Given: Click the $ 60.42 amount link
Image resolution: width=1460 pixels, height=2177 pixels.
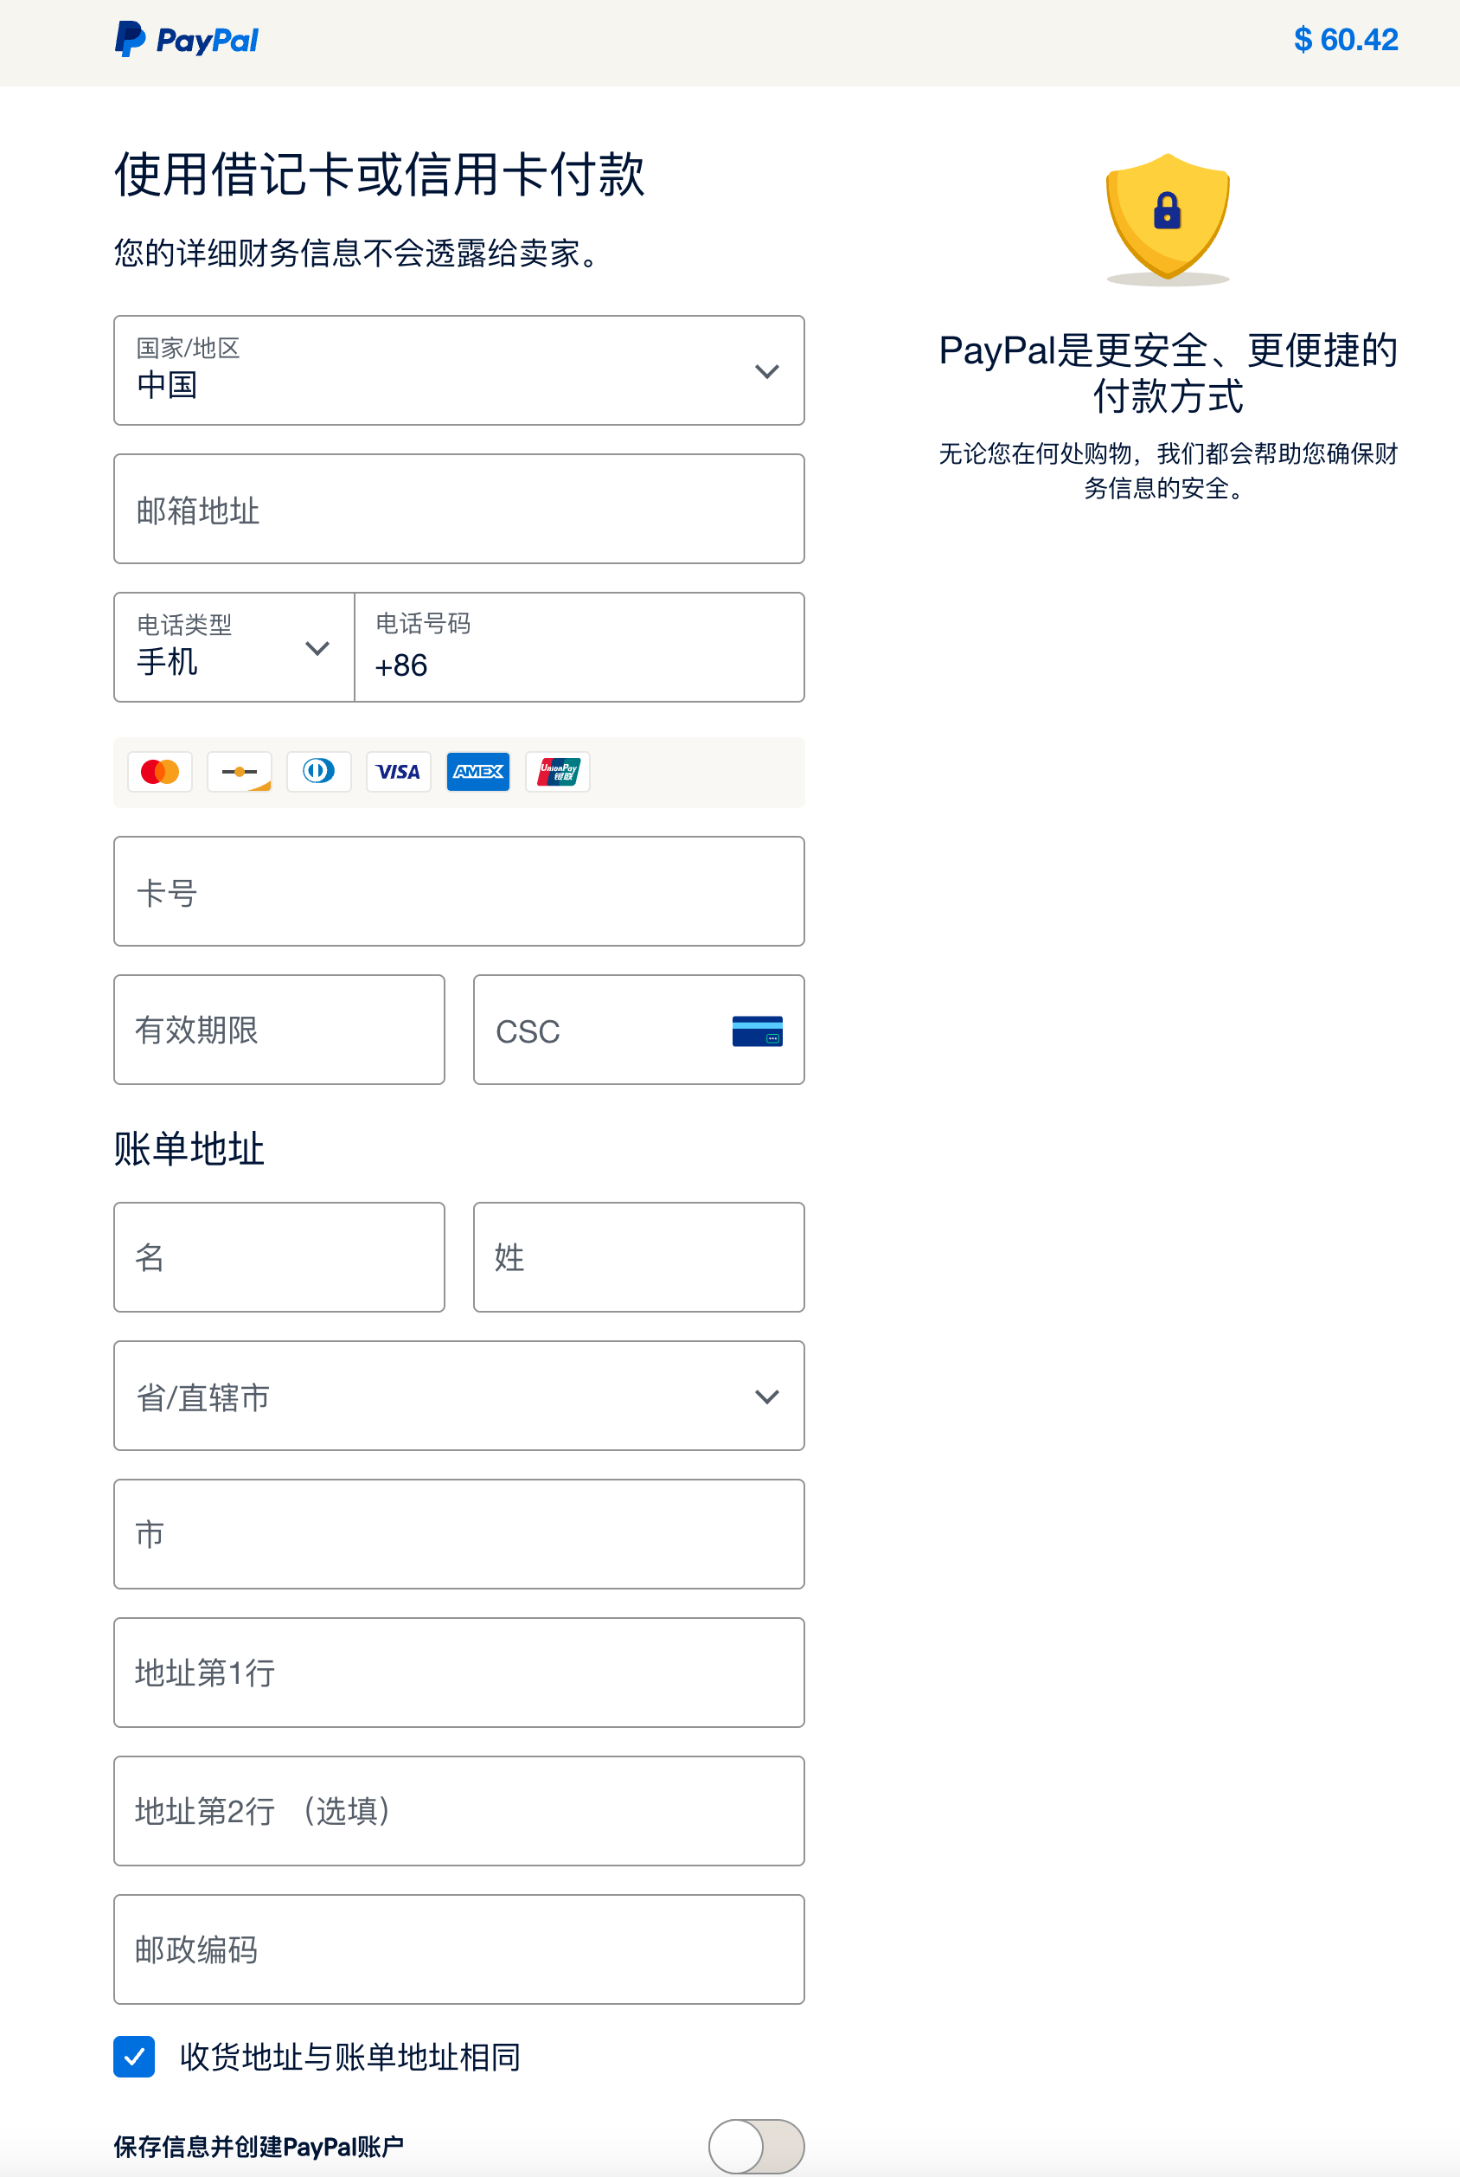Looking at the screenshot, I should click(x=1345, y=40).
